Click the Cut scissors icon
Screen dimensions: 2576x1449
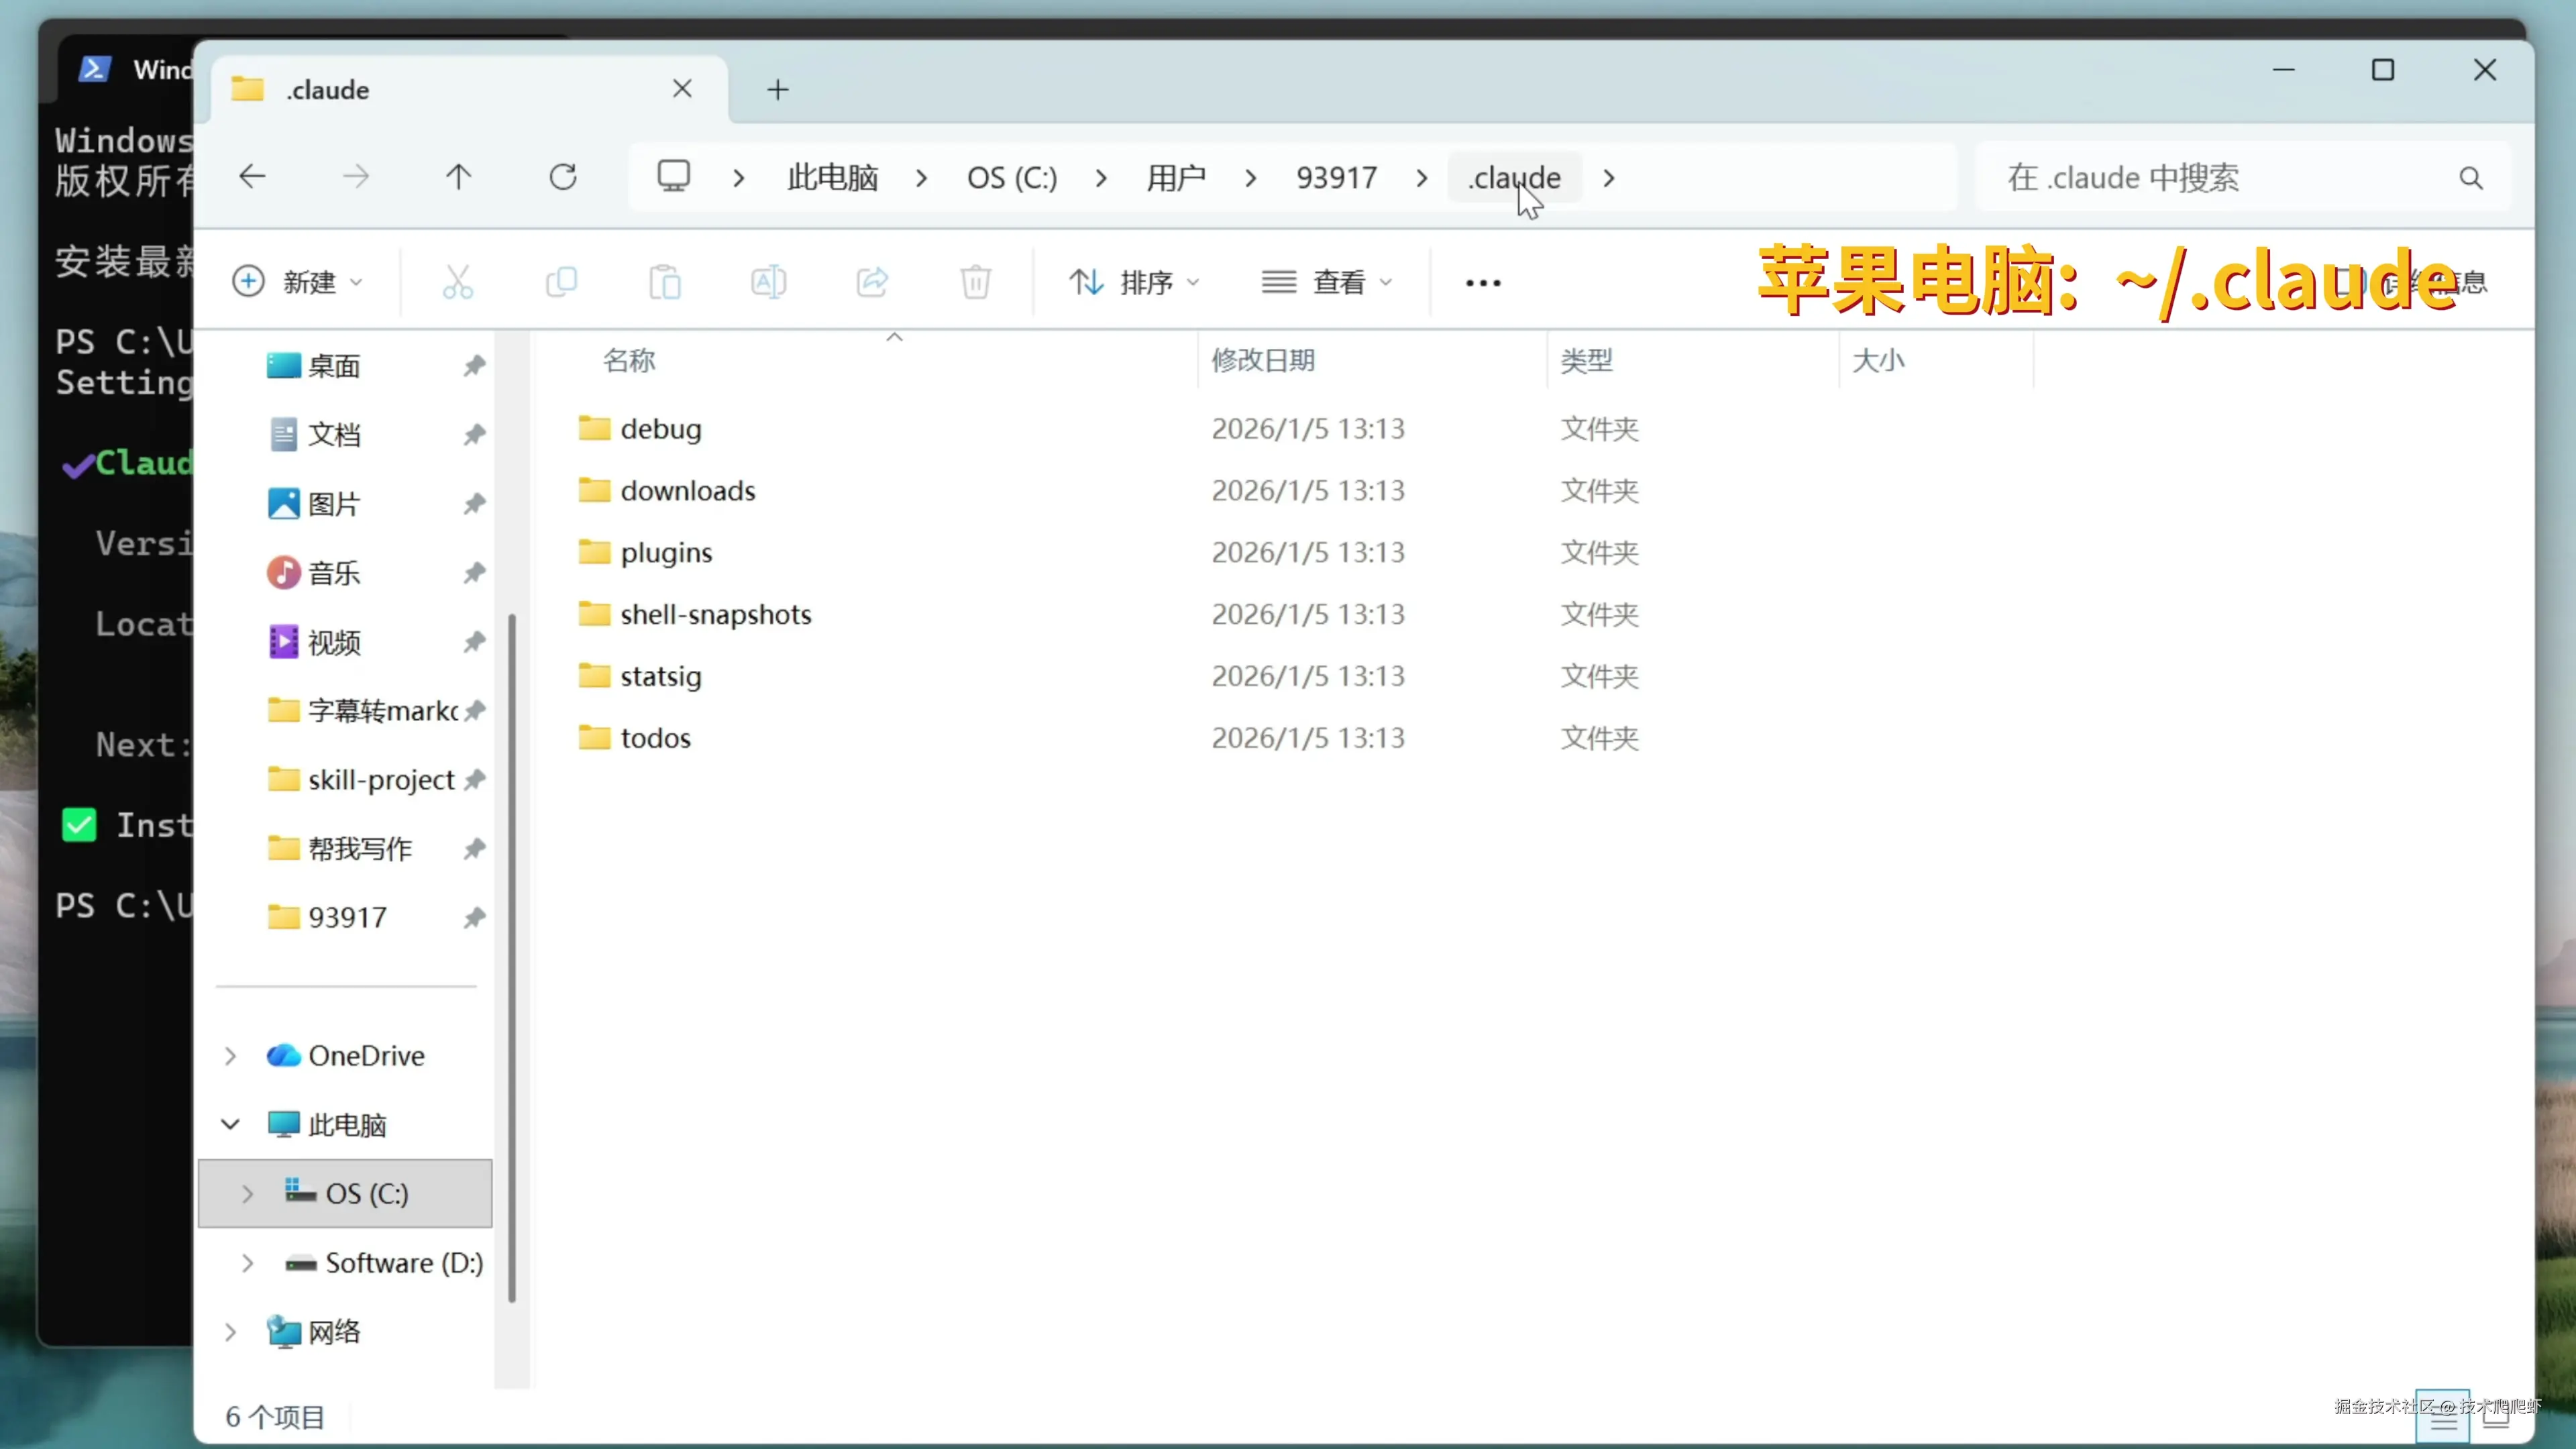tap(458, 282)
